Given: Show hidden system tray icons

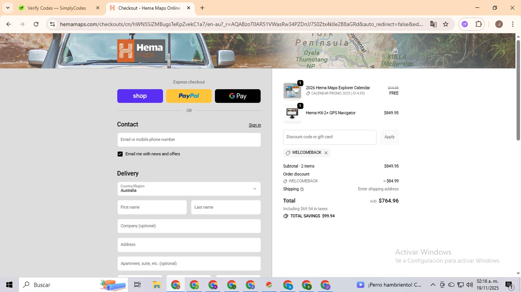Looking at the screenshot, I should (x=433, y=285).
